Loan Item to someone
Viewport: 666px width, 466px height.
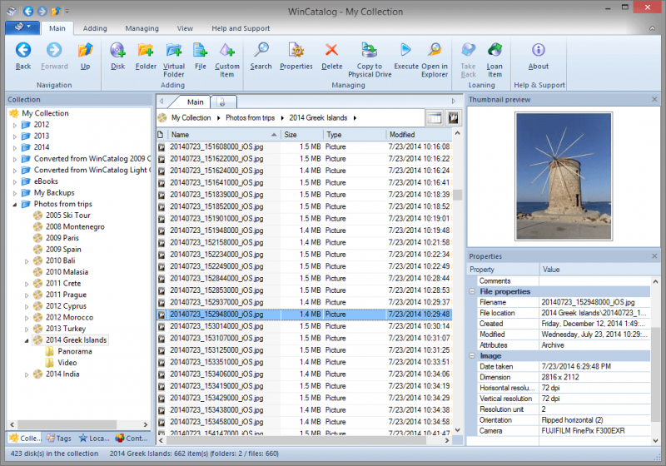(495, 59)
